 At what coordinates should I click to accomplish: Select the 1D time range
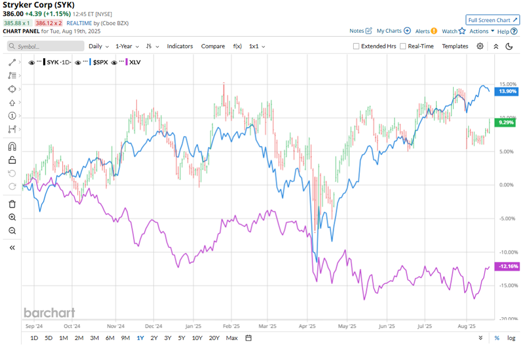34,338
